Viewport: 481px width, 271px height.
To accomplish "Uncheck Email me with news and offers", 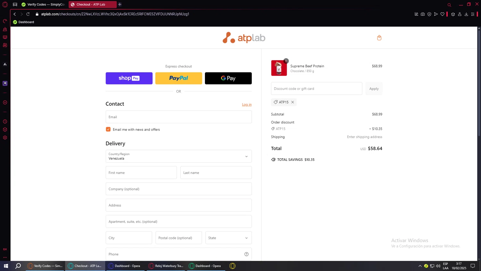I will [108, 129].
